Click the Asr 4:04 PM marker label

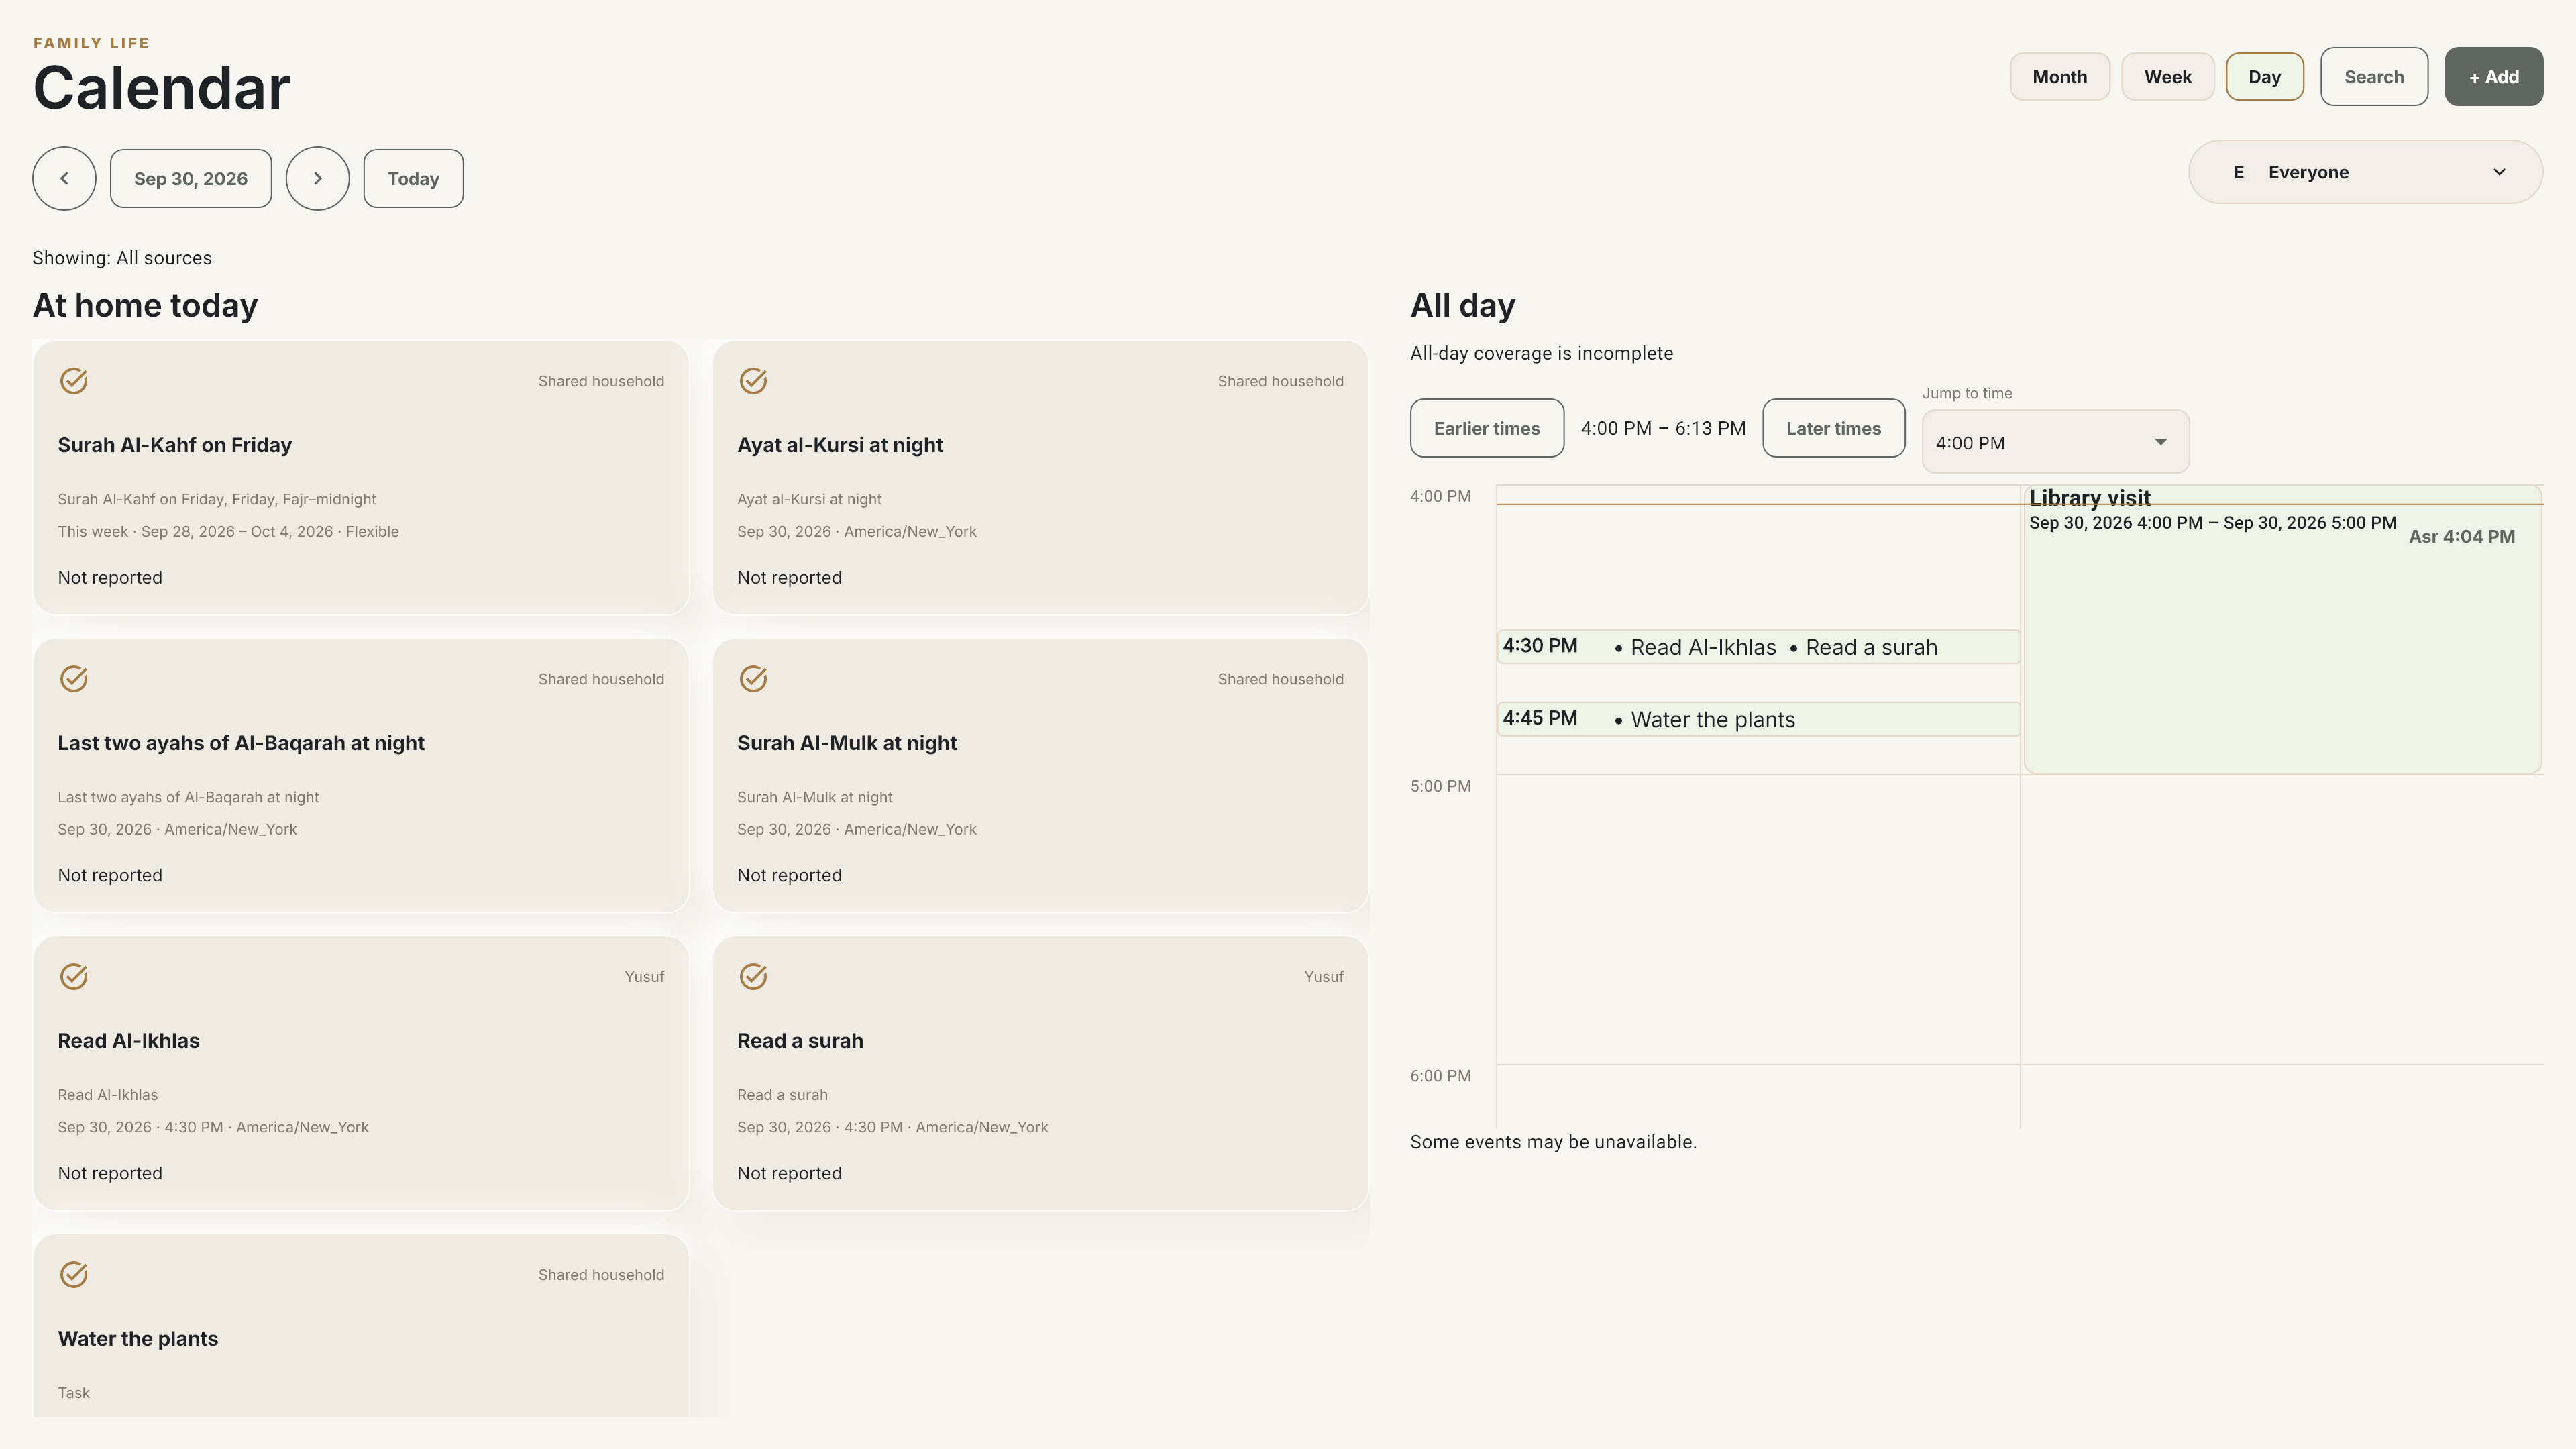point(2461,537)
